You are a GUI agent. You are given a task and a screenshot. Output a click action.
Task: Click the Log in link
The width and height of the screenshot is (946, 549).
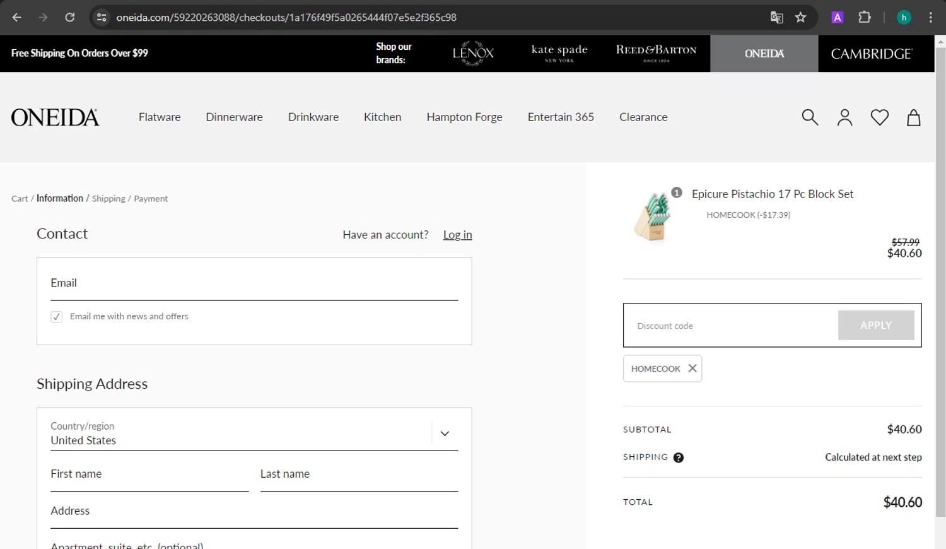coord(457,235)
